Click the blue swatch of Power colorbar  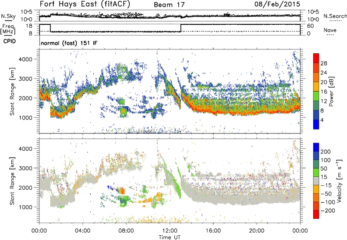click(316, 124)
